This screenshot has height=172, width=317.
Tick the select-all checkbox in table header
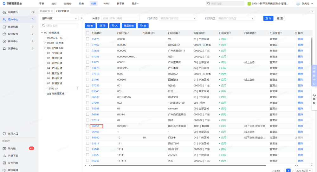pyautogui.click(x=87, y=33)
